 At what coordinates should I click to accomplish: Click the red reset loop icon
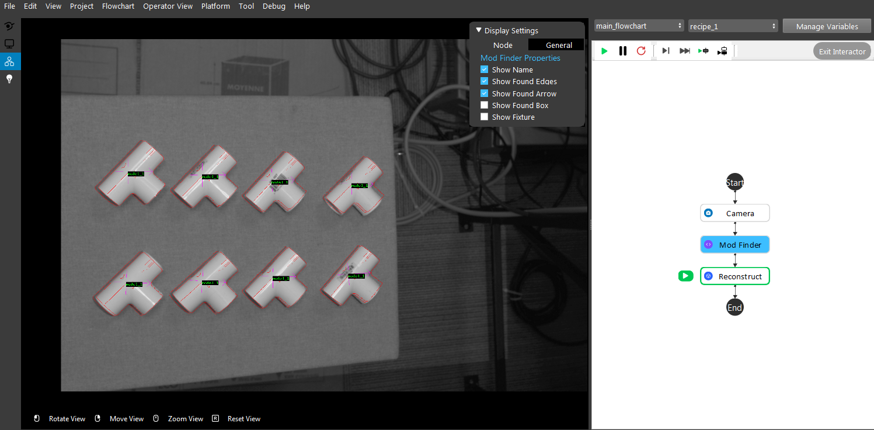click(641, 51)
